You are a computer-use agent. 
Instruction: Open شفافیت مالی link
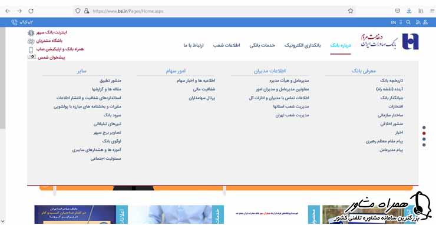coord(204,89)
